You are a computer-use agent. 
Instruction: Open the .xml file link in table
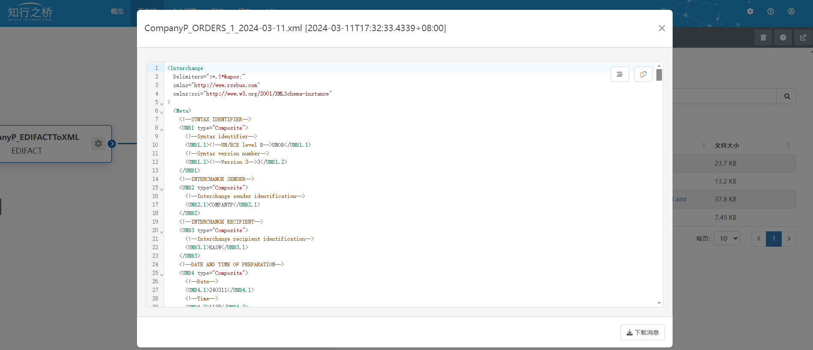pyautogui.click(x=680, y=199)
